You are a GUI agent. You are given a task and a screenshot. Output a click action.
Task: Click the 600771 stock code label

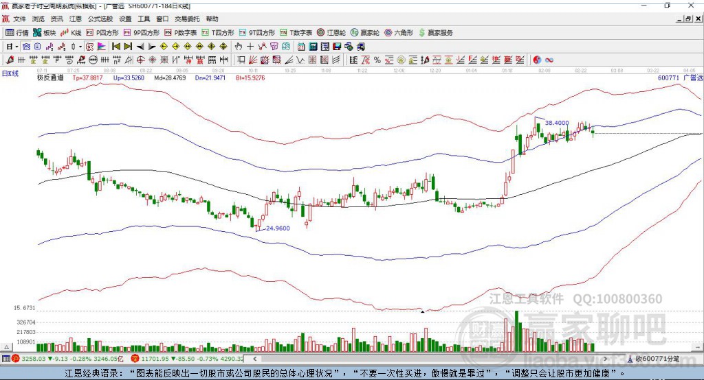coord(668,78)
